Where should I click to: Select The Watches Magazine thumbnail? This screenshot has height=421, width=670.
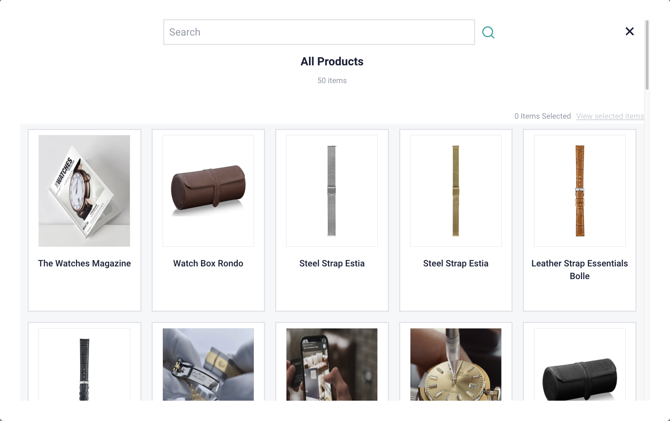click(84, 191)
